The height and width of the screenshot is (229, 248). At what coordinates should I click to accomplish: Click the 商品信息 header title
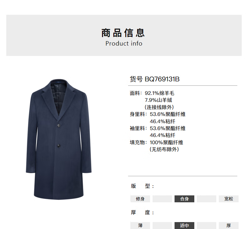[123, 33]
